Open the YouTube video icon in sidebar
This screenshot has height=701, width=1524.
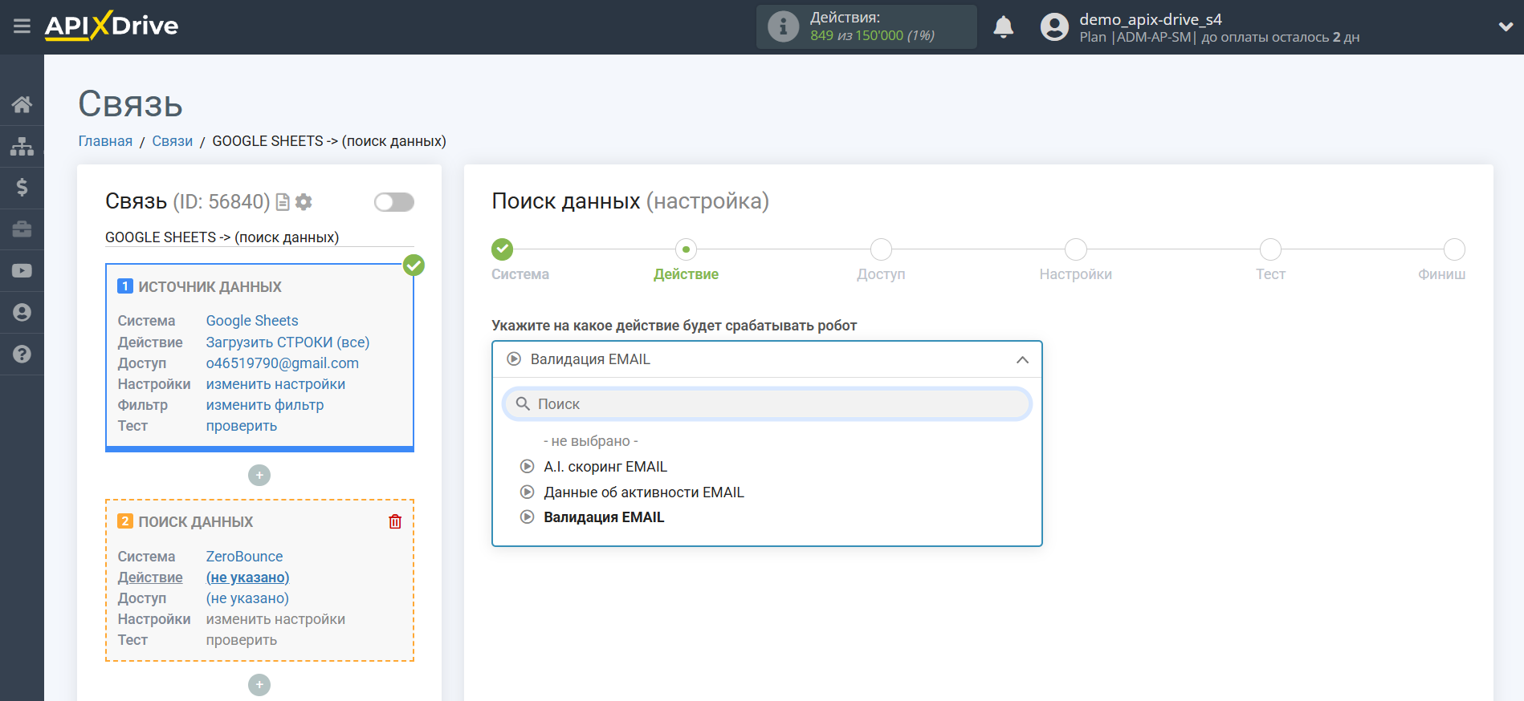pos(22,271)
